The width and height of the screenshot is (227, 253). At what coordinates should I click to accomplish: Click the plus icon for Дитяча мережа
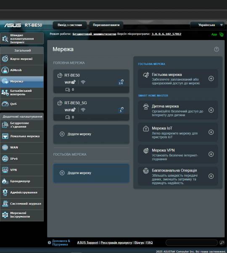[211, 110]
